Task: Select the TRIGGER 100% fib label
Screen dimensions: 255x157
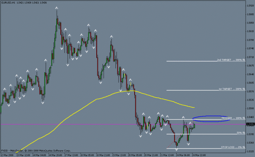Action: 233,118
